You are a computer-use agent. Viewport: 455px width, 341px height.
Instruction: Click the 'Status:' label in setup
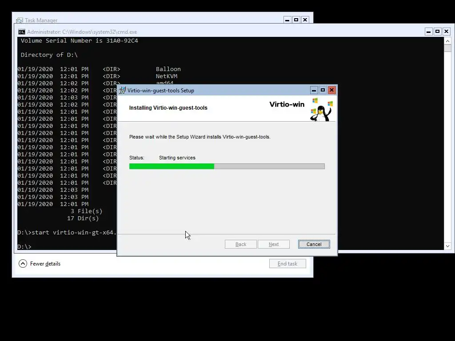click(x=137, y=158)
